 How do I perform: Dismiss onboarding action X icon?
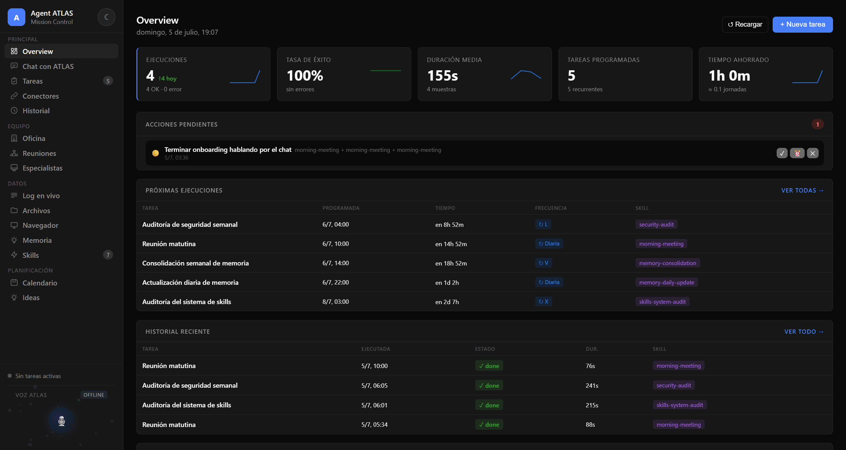click(x=813, y=153)
